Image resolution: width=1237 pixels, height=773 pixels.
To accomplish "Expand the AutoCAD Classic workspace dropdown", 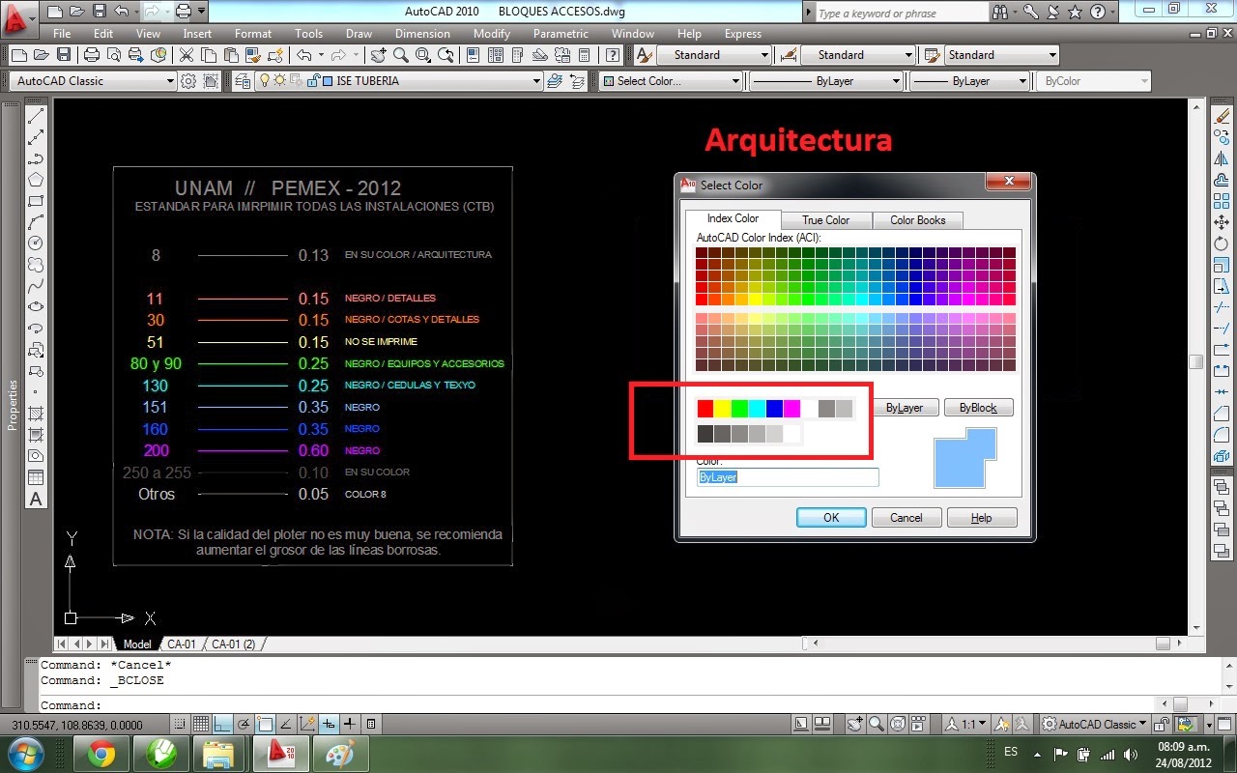I will tap(170, 81).
